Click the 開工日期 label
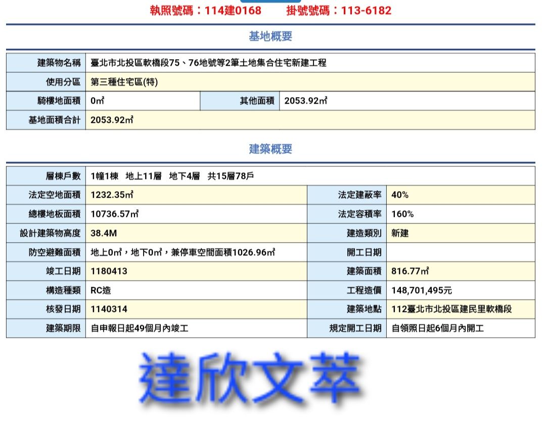 coord(364,252)
